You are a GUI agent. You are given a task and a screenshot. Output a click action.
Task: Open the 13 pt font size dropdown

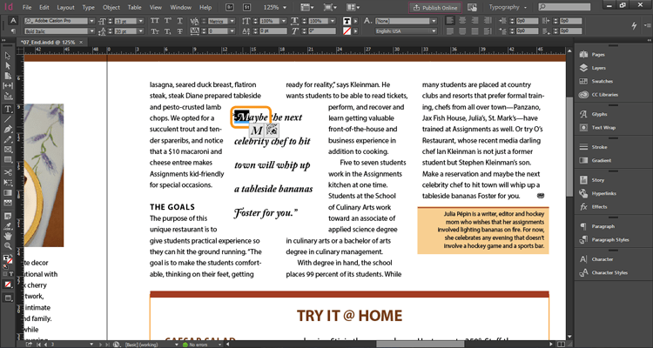141,21
